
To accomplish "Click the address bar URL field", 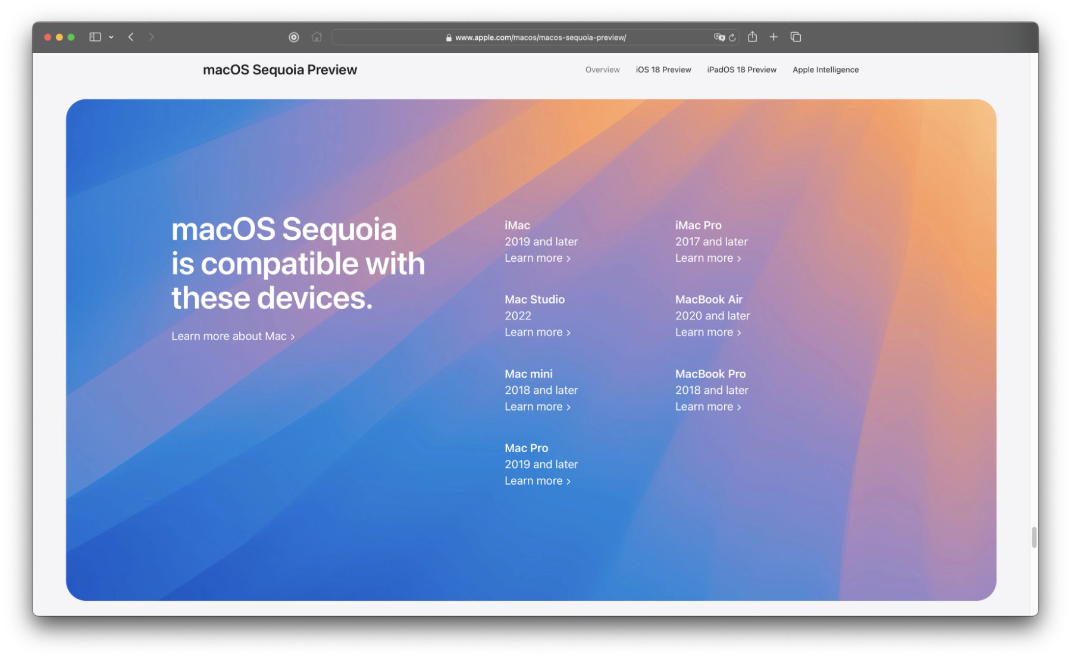I will [x=535, y=37].
